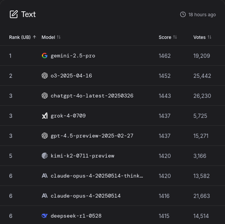Click rank 2 in the o3 row
Screen dimensions: 225x224
pos(11,76)
